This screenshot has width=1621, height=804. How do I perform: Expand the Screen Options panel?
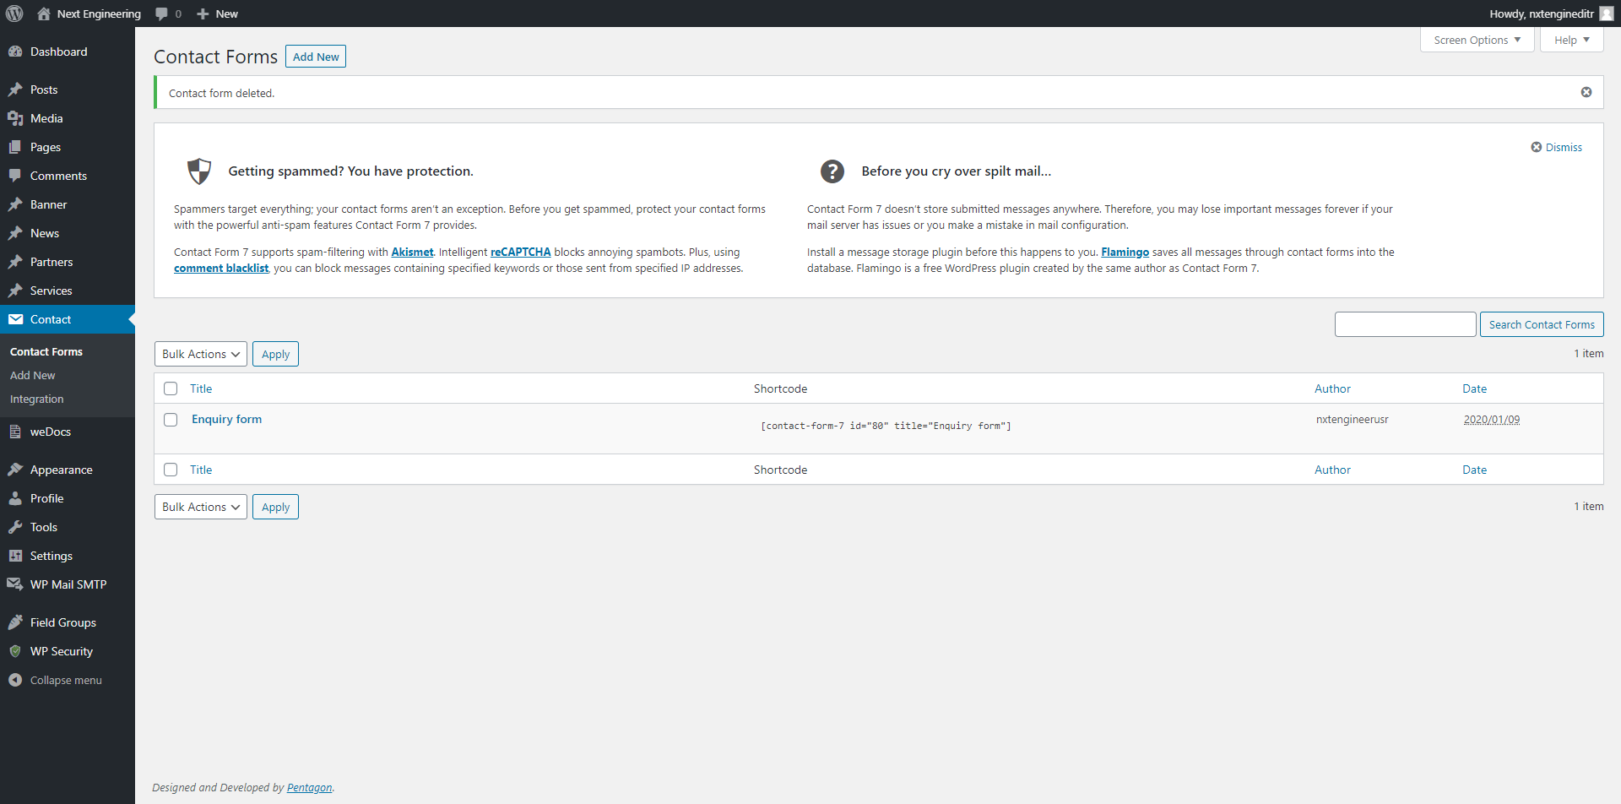(x=1477, y=40)
